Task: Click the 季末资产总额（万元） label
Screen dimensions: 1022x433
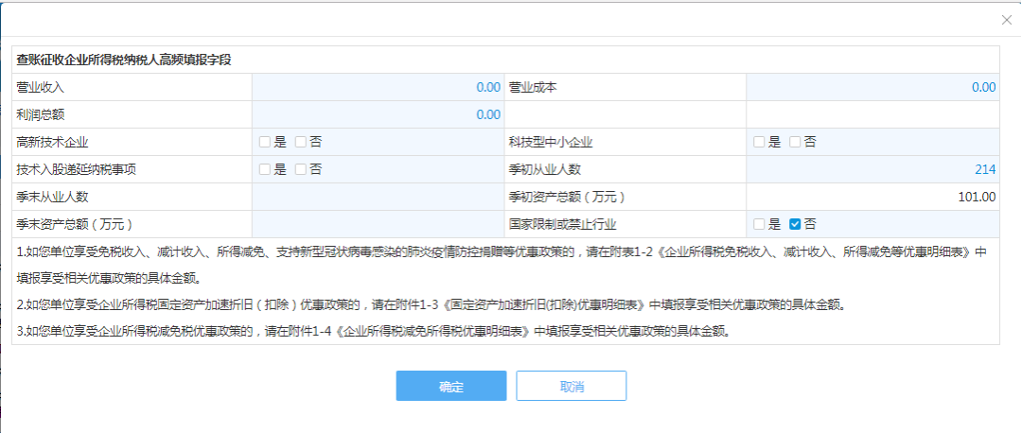Action: click(x=77, y=224)
